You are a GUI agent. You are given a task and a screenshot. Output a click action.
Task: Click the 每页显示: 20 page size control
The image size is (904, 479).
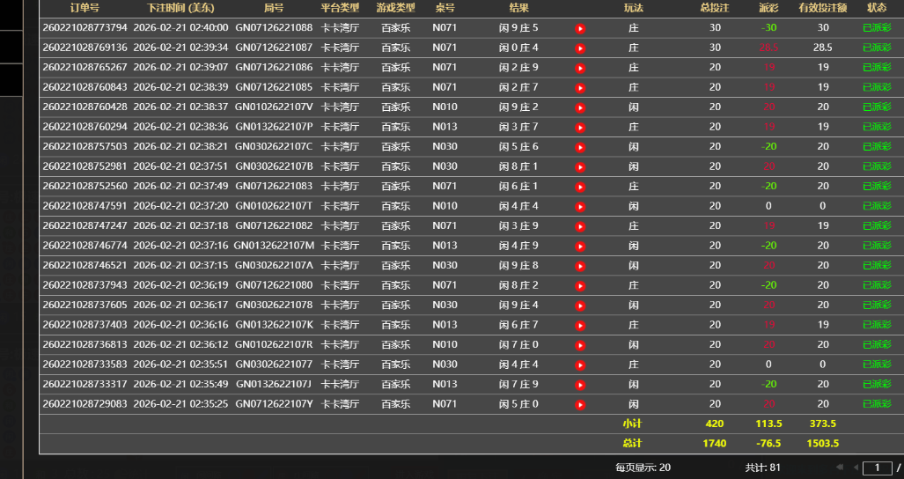643,468
